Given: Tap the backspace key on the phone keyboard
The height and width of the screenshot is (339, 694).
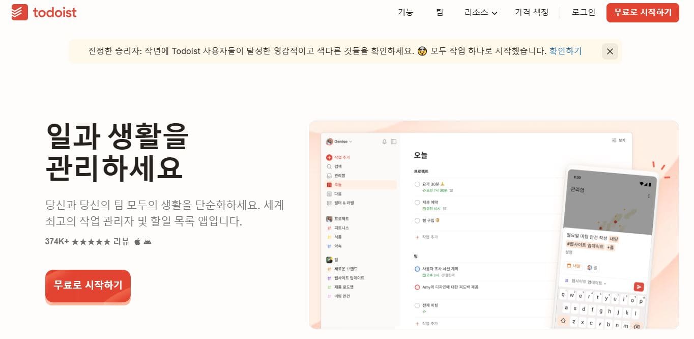Looking at the screenshot, I should point(637,326).
